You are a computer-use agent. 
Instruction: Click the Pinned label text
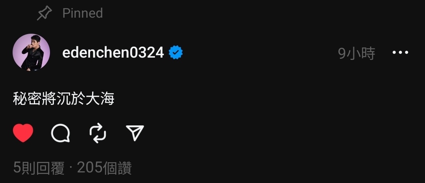click(83, 13)
